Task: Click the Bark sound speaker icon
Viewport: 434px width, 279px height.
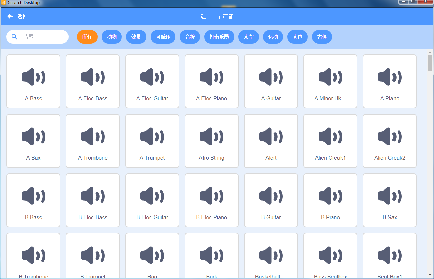Action: point(211,255)
